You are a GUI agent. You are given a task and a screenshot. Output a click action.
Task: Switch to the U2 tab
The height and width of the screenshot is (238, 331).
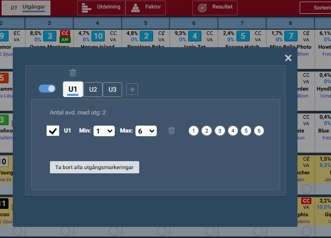pyautogui.click(x=93, y=89)
